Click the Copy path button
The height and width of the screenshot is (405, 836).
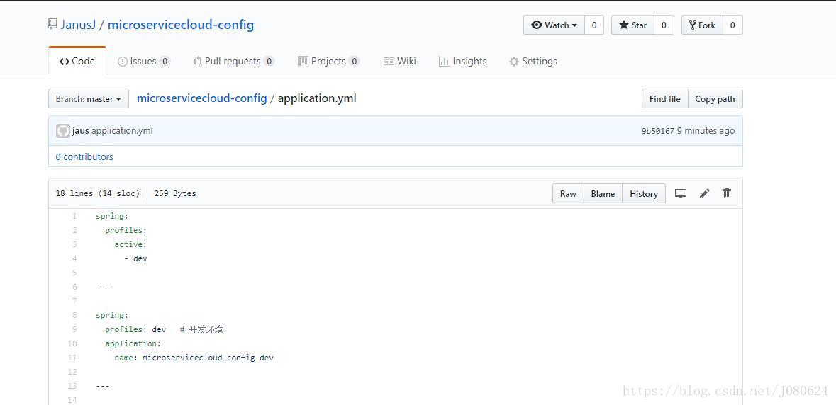pos(715,98)
